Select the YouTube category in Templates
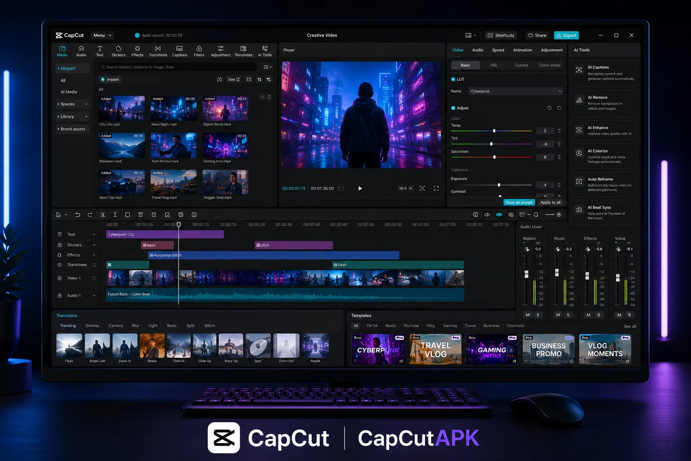Image resolution: width=691 pixels, height=461 pixels. 411,325
